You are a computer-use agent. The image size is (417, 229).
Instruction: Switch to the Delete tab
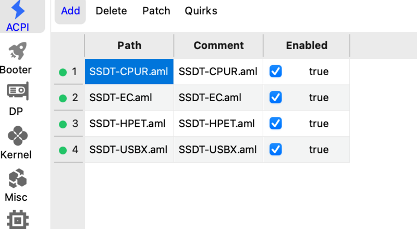point(112,11)
